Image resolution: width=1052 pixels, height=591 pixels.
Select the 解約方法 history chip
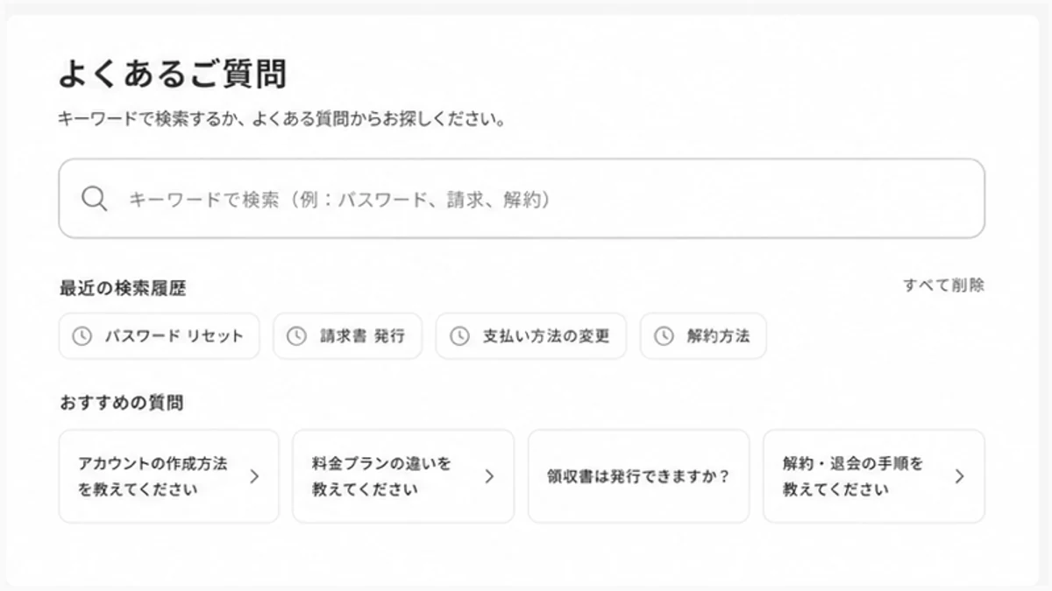[703, 336]
